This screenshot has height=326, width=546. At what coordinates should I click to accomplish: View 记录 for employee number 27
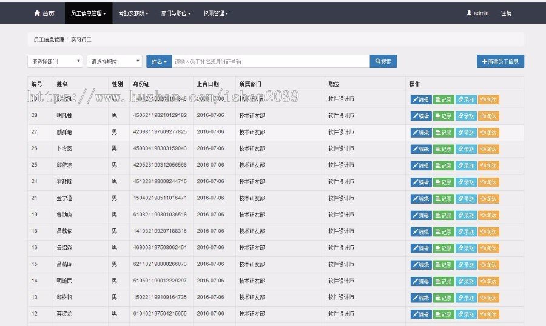(443, 133)
